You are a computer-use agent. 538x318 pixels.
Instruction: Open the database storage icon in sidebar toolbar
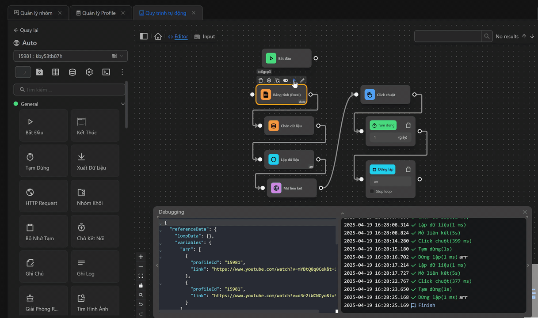(72, 72)
